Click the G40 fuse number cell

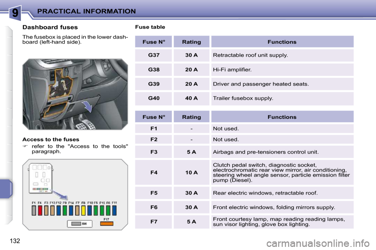(154, 98)
